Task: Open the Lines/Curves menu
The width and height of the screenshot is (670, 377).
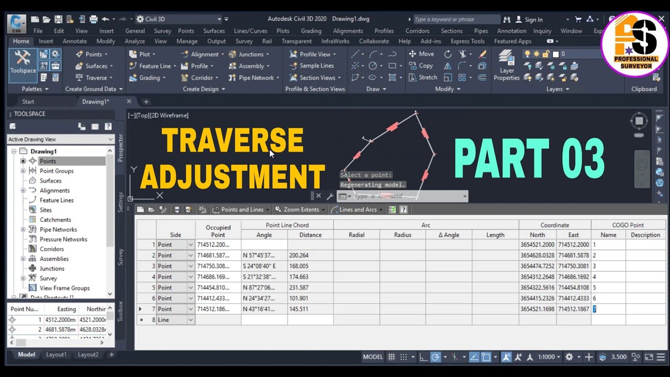Action: pos(251,31)
